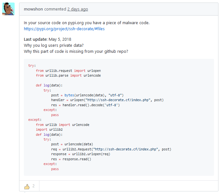
Task: Click the 'import urllib2' code line
Action: [49, 129]
